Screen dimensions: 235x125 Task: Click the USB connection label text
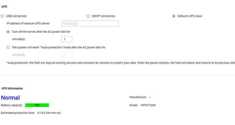point(16,16)
